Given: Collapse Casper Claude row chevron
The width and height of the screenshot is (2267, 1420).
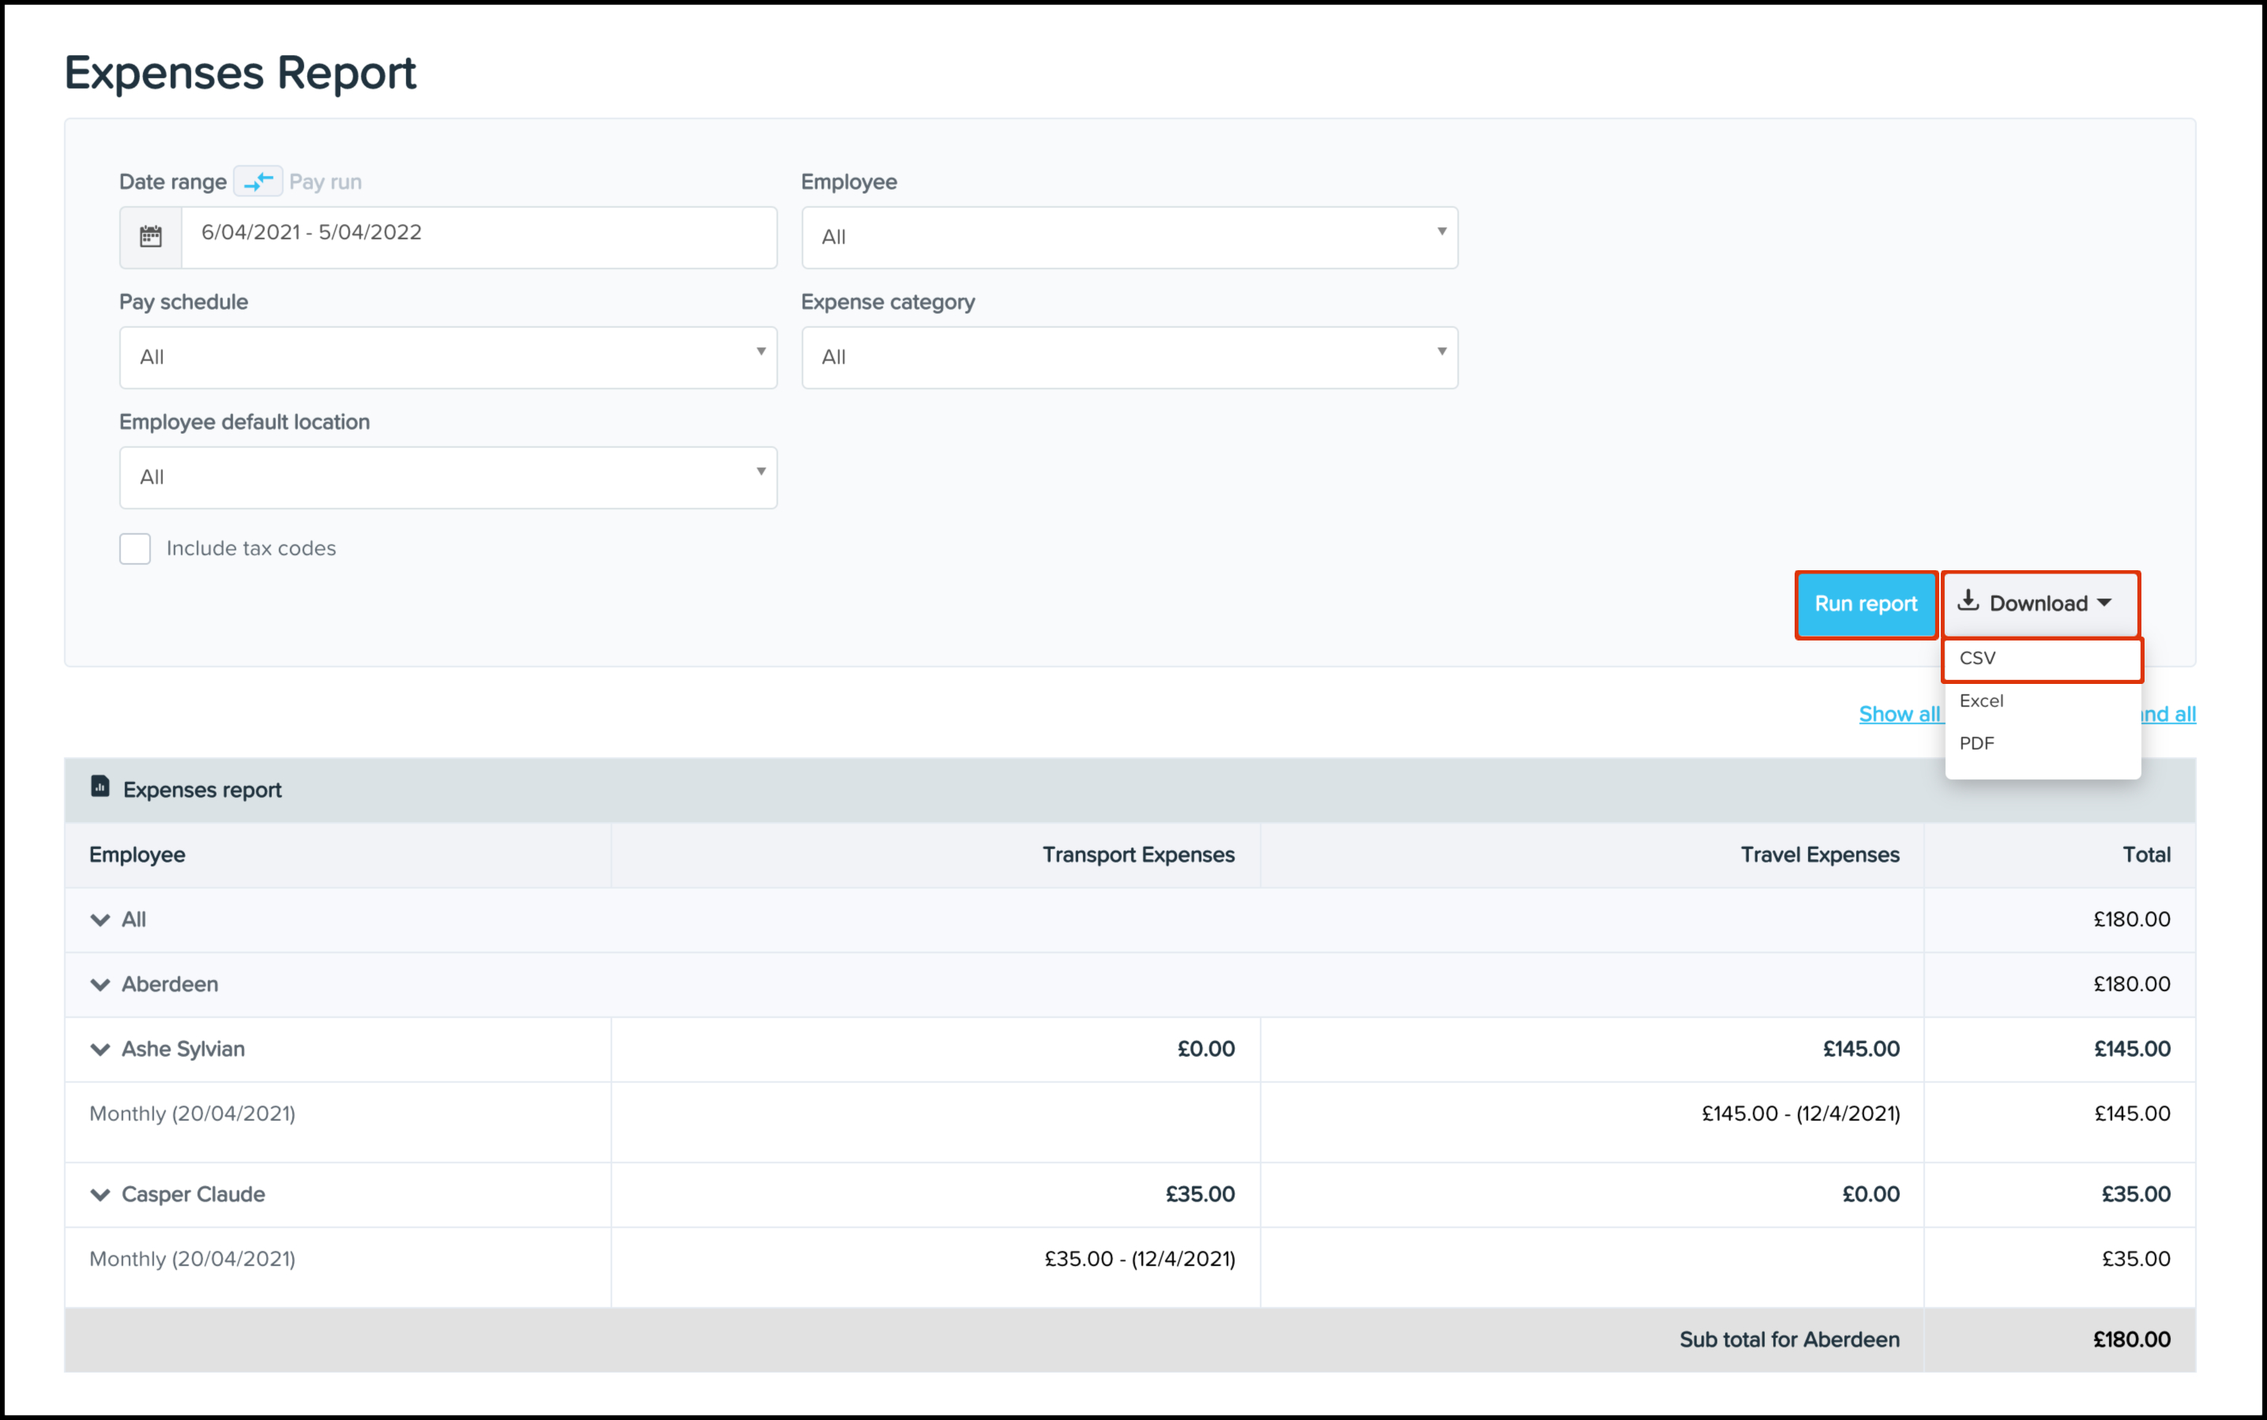Looking at the screenshot, I should point(100,1196).
